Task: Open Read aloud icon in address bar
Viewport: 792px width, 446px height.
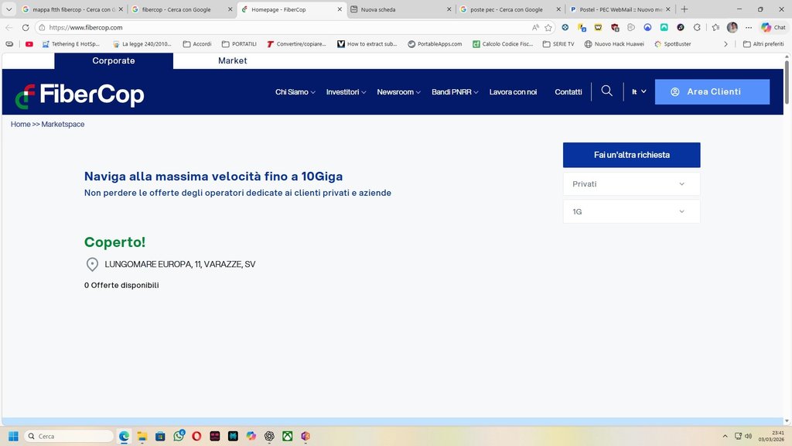Action: click(x=535, y=27)
